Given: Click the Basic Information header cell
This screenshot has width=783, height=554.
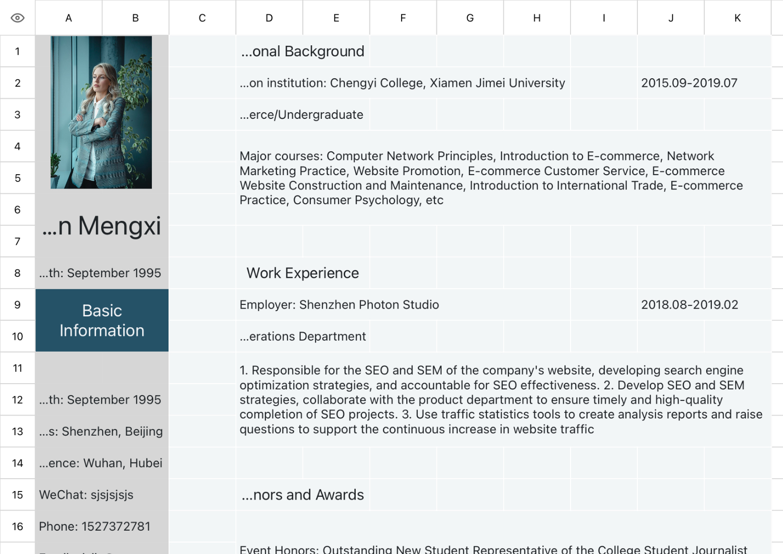Looking at the screenshot, I should coord(102,320).
